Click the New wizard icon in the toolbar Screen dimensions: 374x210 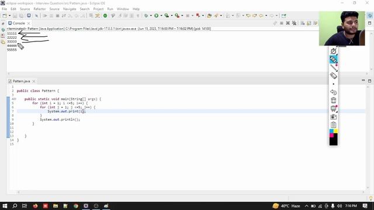(5, 16)
